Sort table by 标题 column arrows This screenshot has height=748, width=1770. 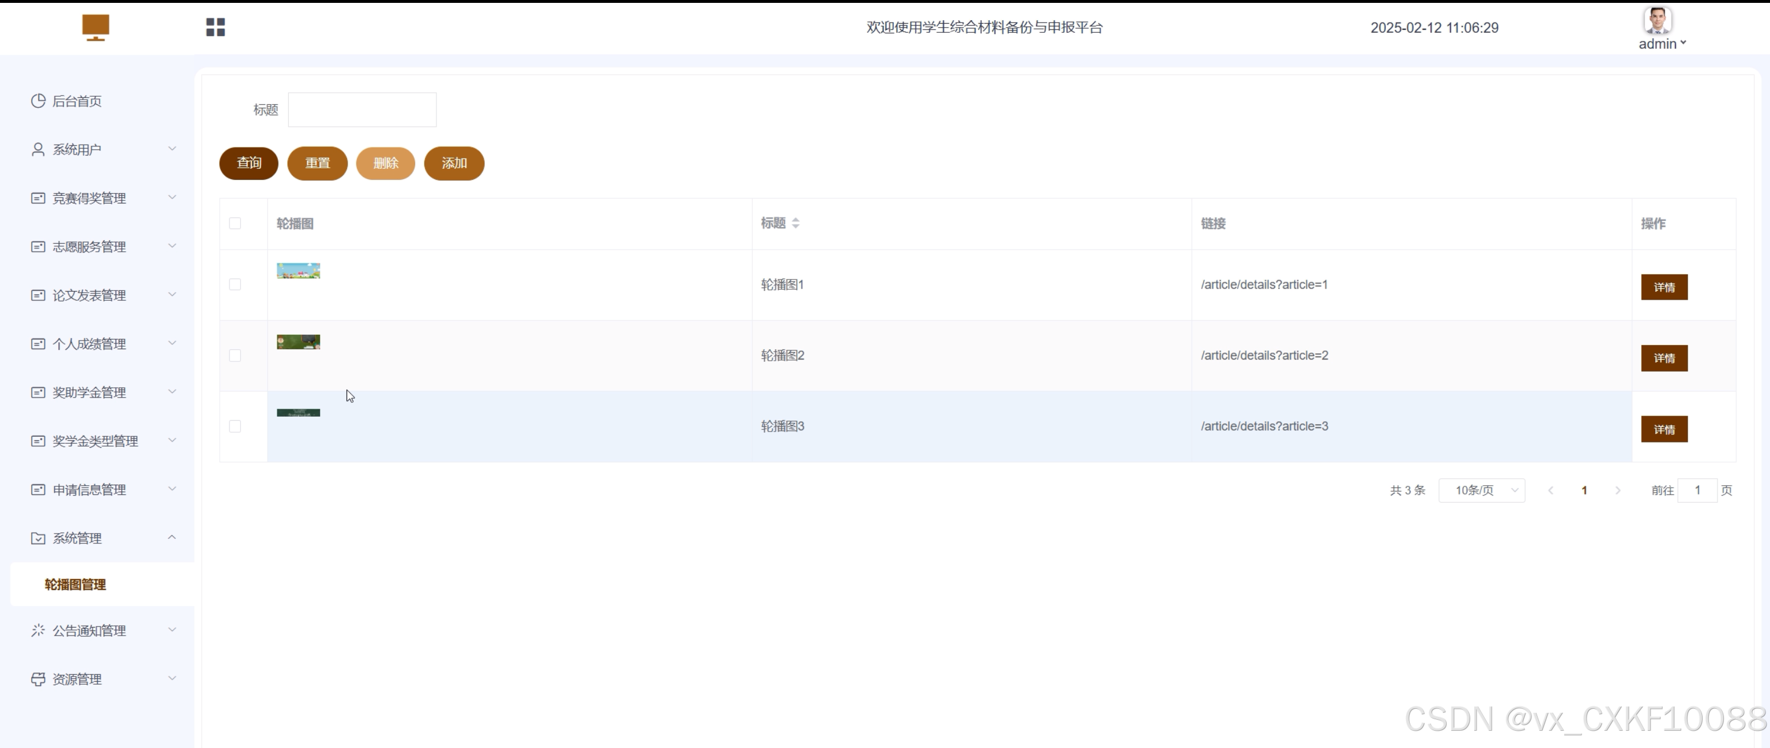point(795,223)
